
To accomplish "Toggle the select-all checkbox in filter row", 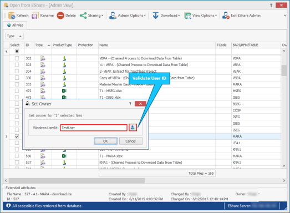I will click(x=17, y=52).
